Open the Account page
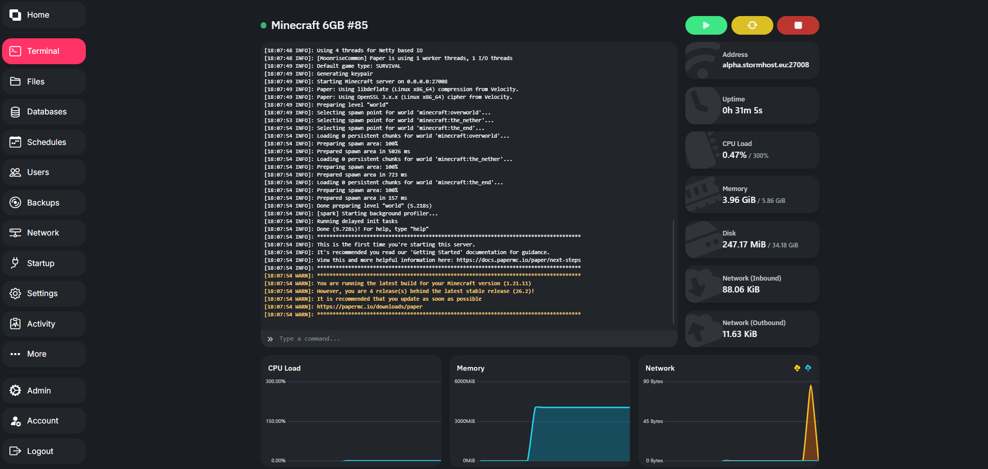This screenshot has width=988, height=469. tap(44, 421)
